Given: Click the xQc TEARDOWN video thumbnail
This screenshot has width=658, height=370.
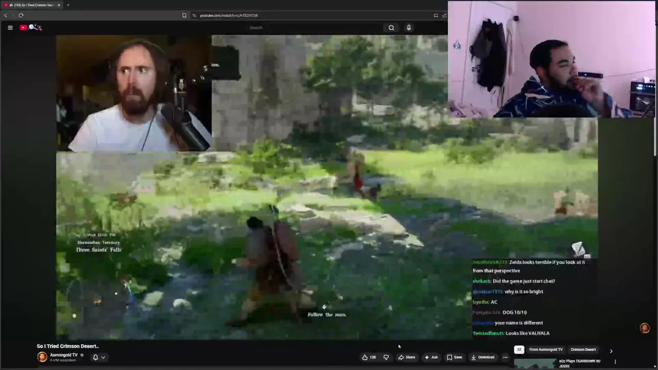Looking at the screenshot, I should click(535, 363).
